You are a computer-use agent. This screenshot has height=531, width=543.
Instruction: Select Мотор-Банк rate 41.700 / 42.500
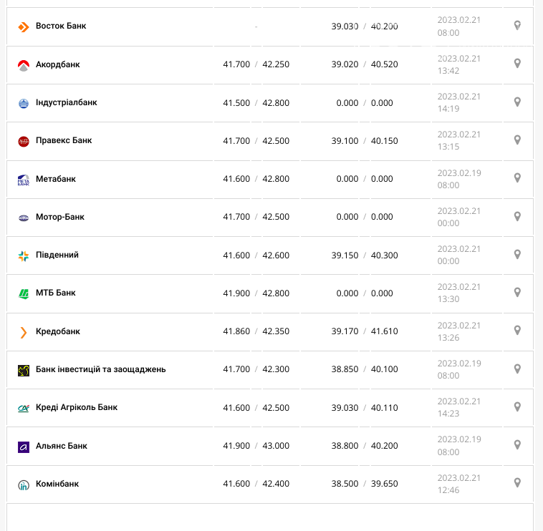tap(256, 217)
